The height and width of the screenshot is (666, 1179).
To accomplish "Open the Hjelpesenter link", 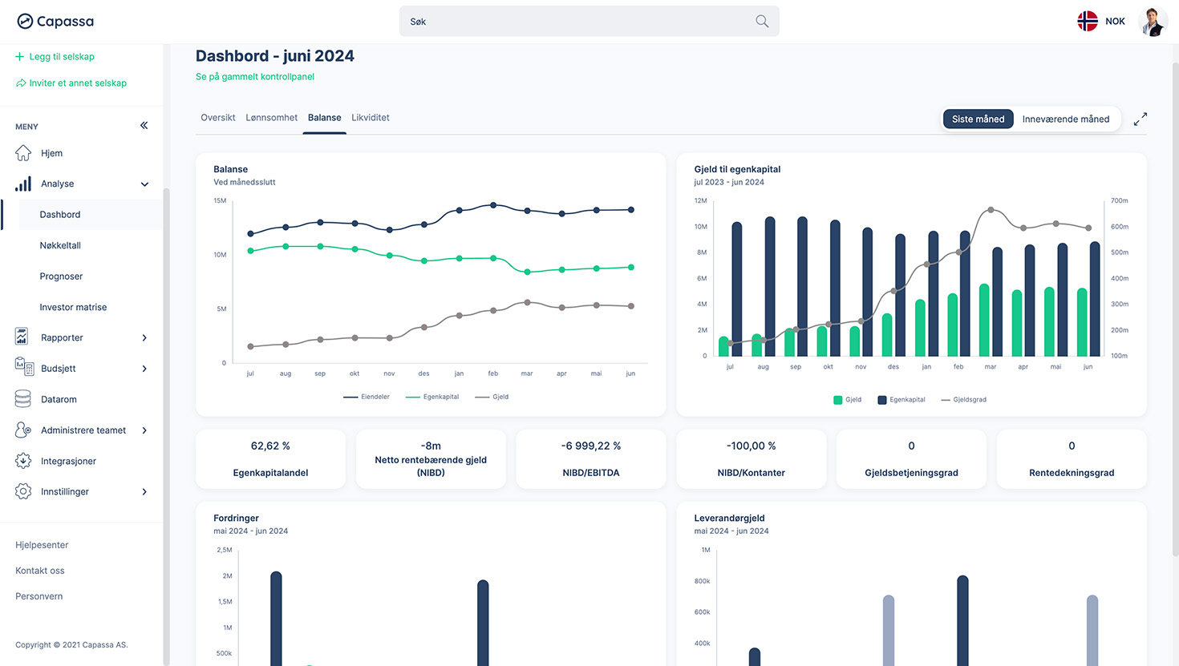I will [42, 545].
